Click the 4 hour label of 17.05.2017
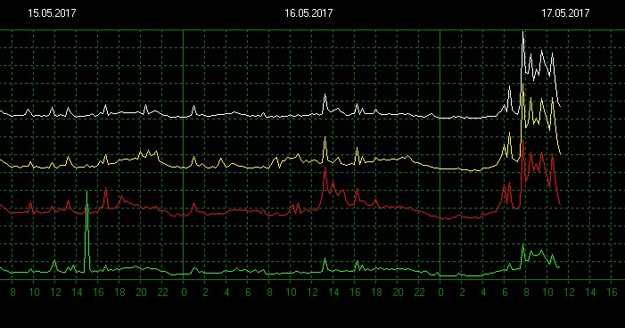Viewport: 625px width, 328px height. (483, 292)
